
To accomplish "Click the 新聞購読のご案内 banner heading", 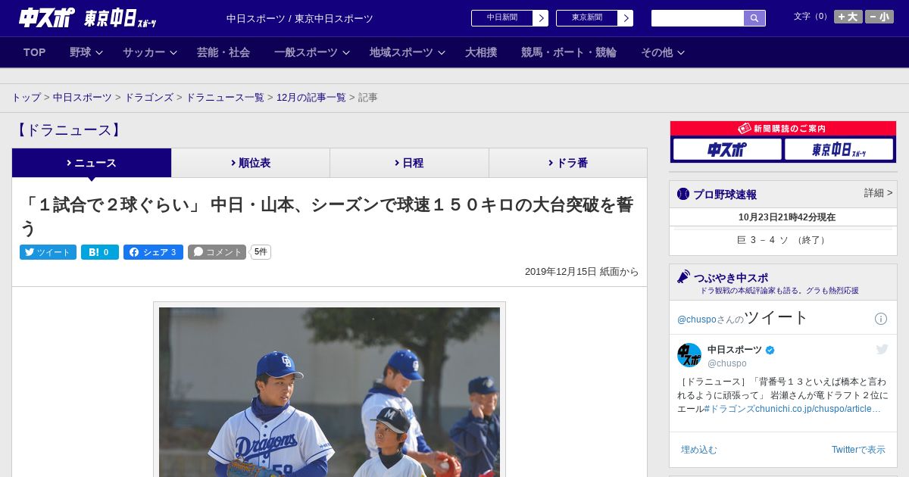I will (782, 129).
